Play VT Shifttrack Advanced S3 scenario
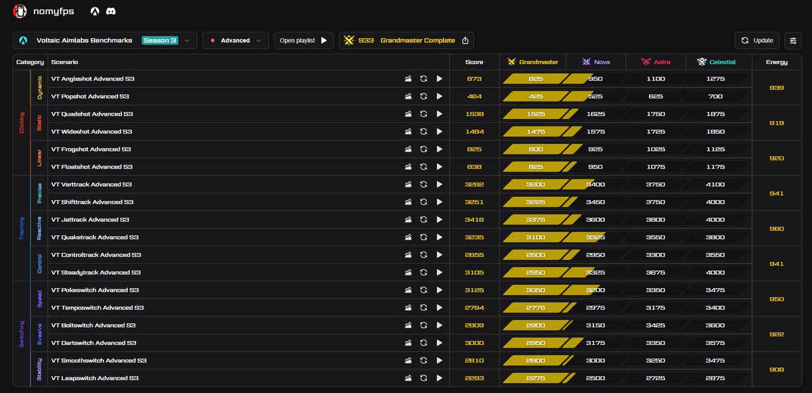Viewport: 812px width, 393px height. pyautogui.click(x=439, y=202)
